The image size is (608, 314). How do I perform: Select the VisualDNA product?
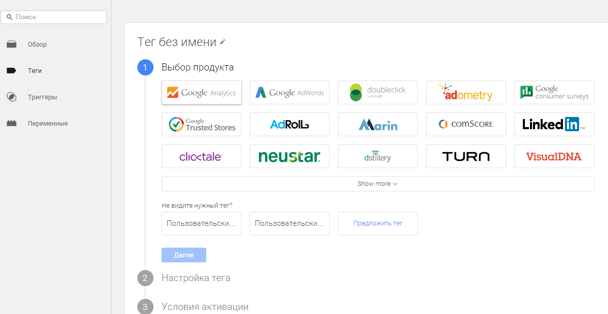coord(554,156)
